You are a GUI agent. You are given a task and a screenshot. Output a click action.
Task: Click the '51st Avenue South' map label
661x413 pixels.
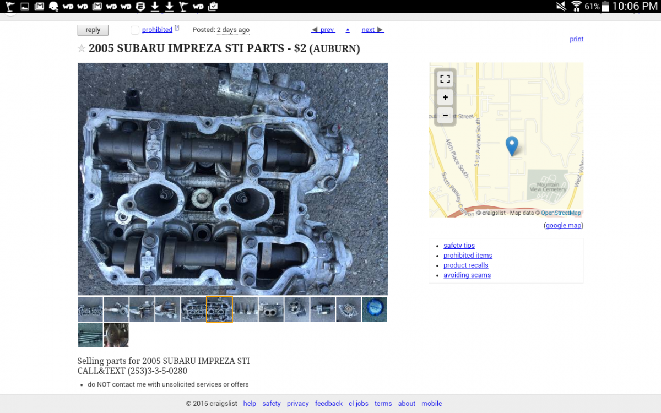pos(478,143)
